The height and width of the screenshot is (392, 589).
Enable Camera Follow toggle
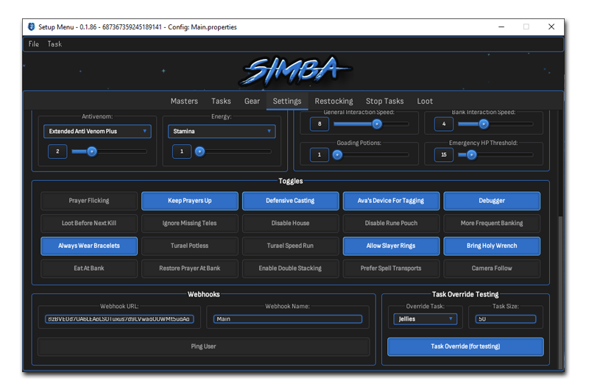492,268
